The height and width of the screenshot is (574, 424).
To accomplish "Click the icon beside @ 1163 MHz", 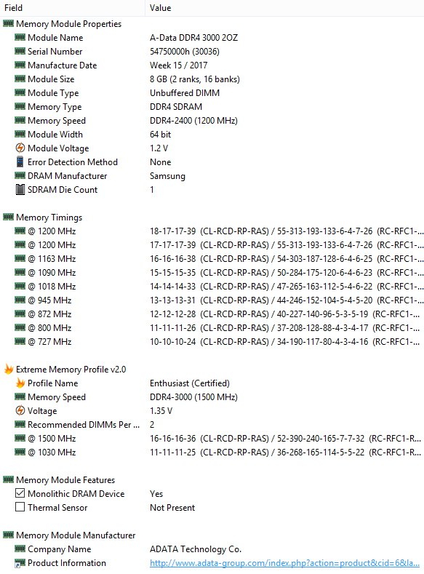I will (20, 258).
